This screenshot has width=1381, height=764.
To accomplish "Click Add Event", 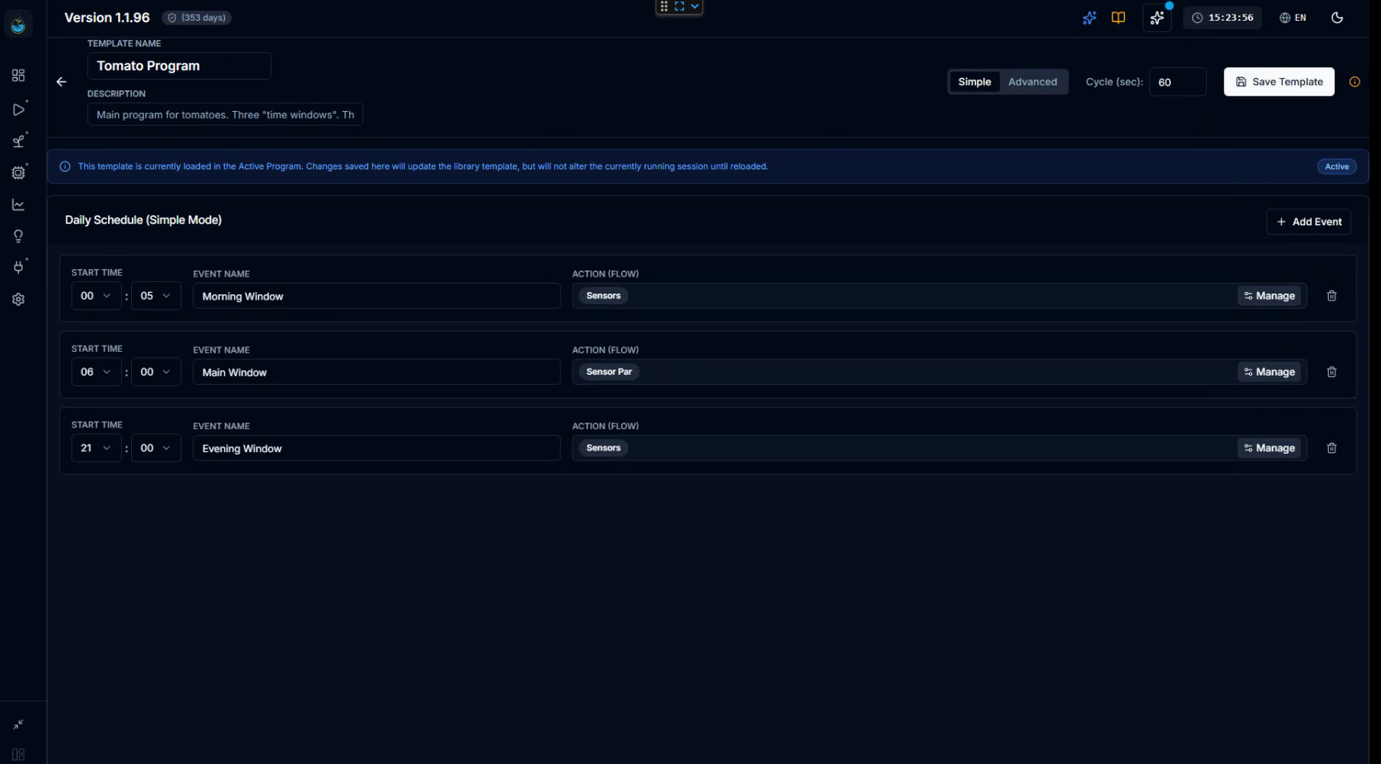I will 1309,221.
